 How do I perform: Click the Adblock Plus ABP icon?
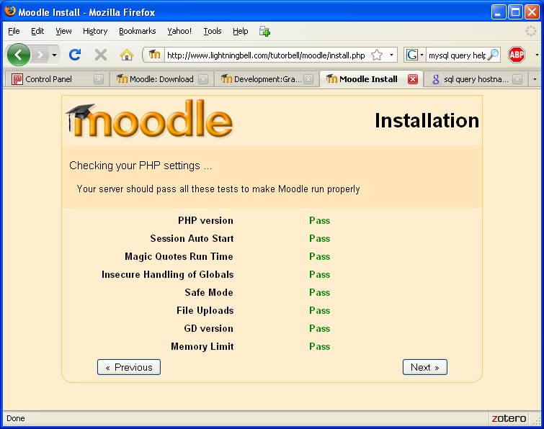coord(516,55)
